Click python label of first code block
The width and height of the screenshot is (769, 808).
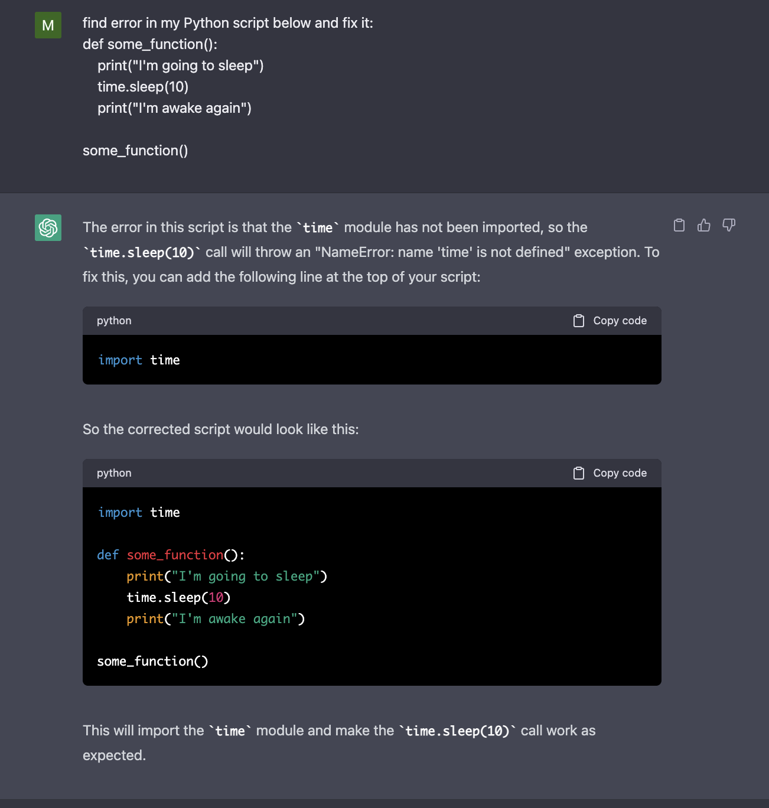pyautogui.click(x=114, y=321)
